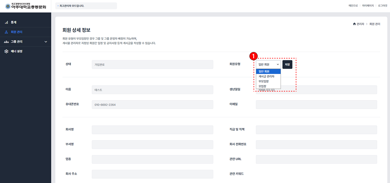Screen dimensions: 390x183
Task: Click the 생년월일 date field
Action: coord(316,90)
